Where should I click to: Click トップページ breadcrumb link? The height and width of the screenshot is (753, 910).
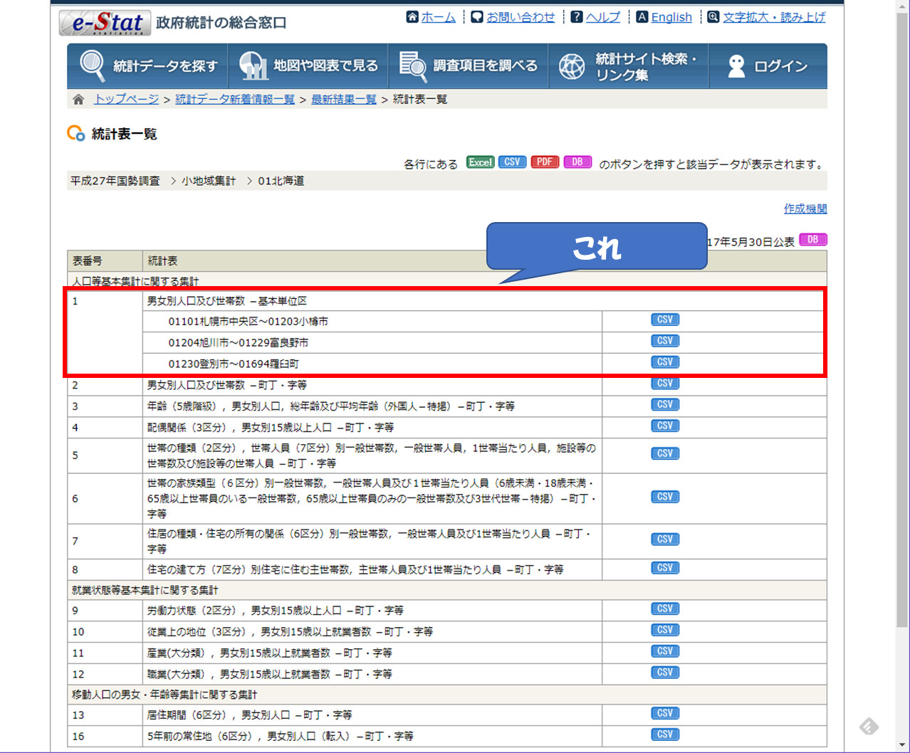pos(126,99)
